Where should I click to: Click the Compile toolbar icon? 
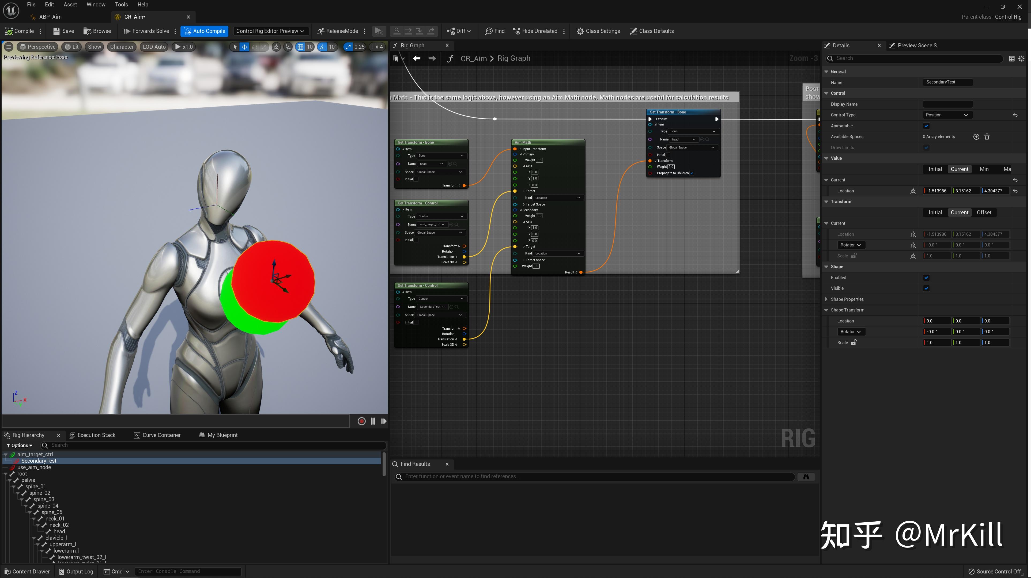click(x=9, y=31)
